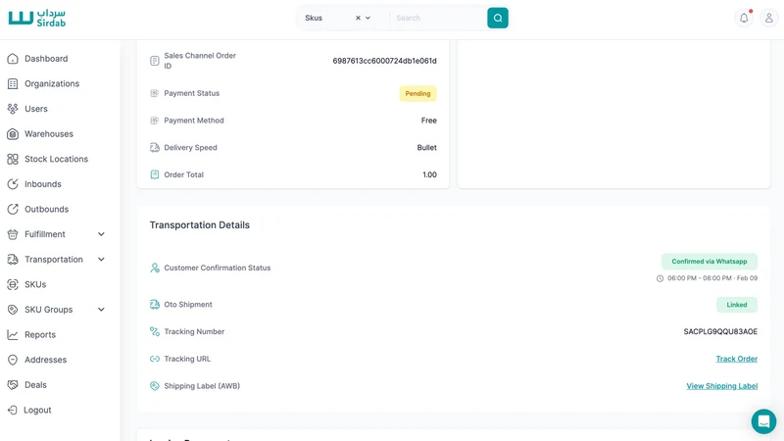Click the Sales Channel Order ID icon

(155, 61)
